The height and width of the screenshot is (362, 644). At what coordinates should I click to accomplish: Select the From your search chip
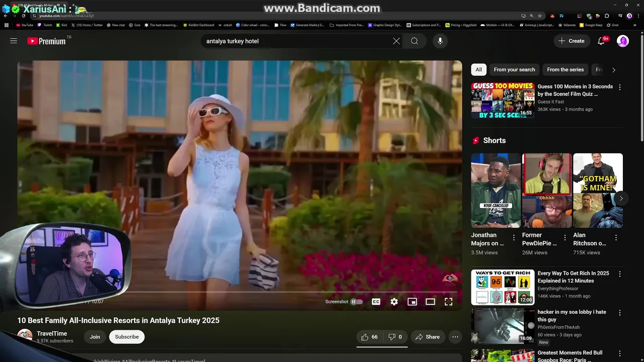[514, 70]
